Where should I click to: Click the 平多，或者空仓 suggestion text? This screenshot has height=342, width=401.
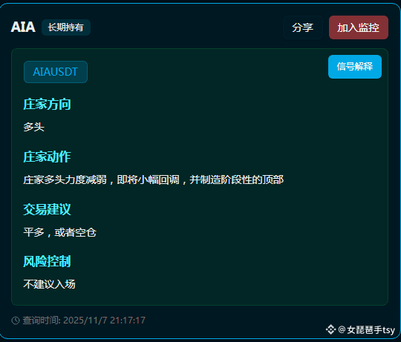pyautogui.click(x=60, y=232)
